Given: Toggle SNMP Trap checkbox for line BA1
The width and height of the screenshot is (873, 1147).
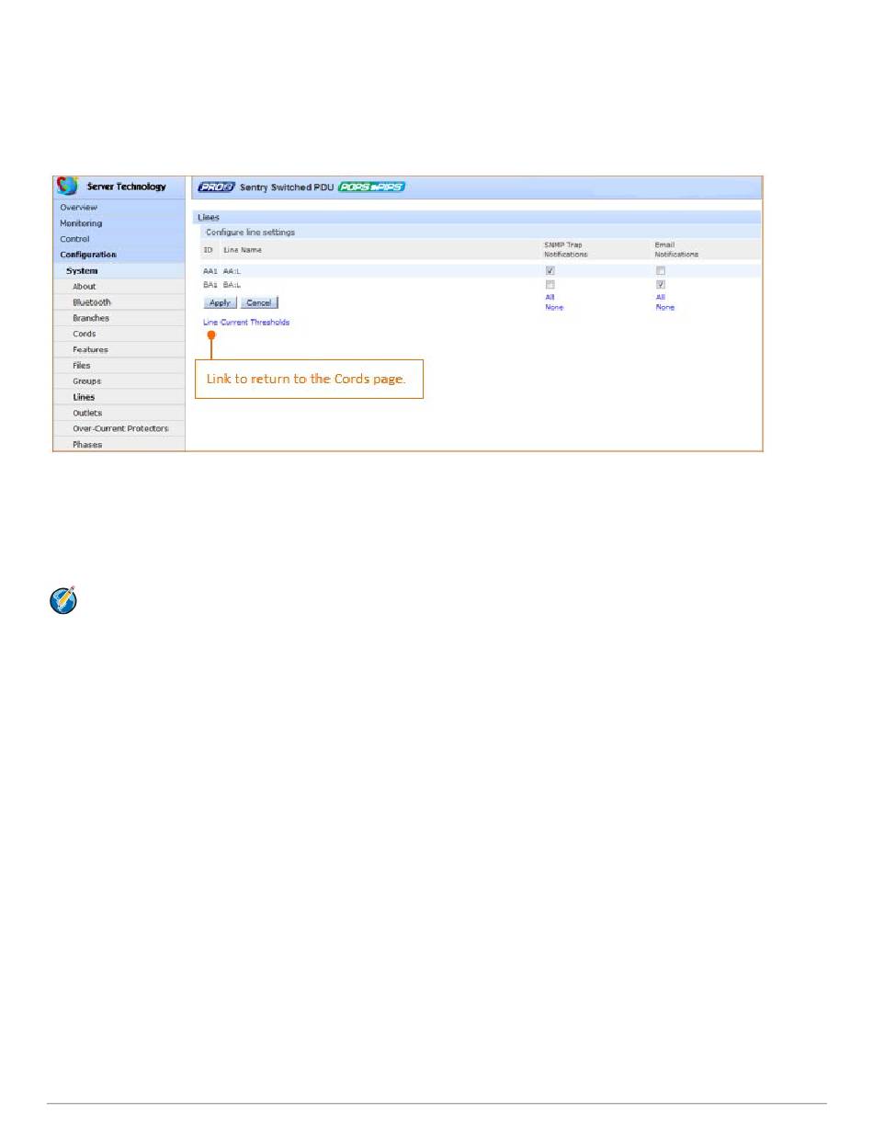Looking at the screenshot, I should pyautogui.click(x=550, y=285).
